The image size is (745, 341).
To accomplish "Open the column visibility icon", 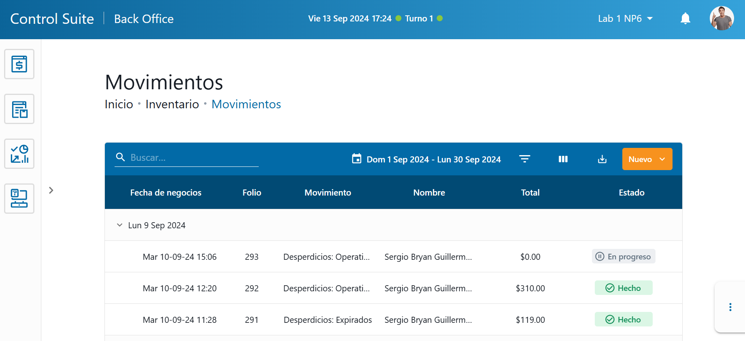I will (x=563, y=159).
